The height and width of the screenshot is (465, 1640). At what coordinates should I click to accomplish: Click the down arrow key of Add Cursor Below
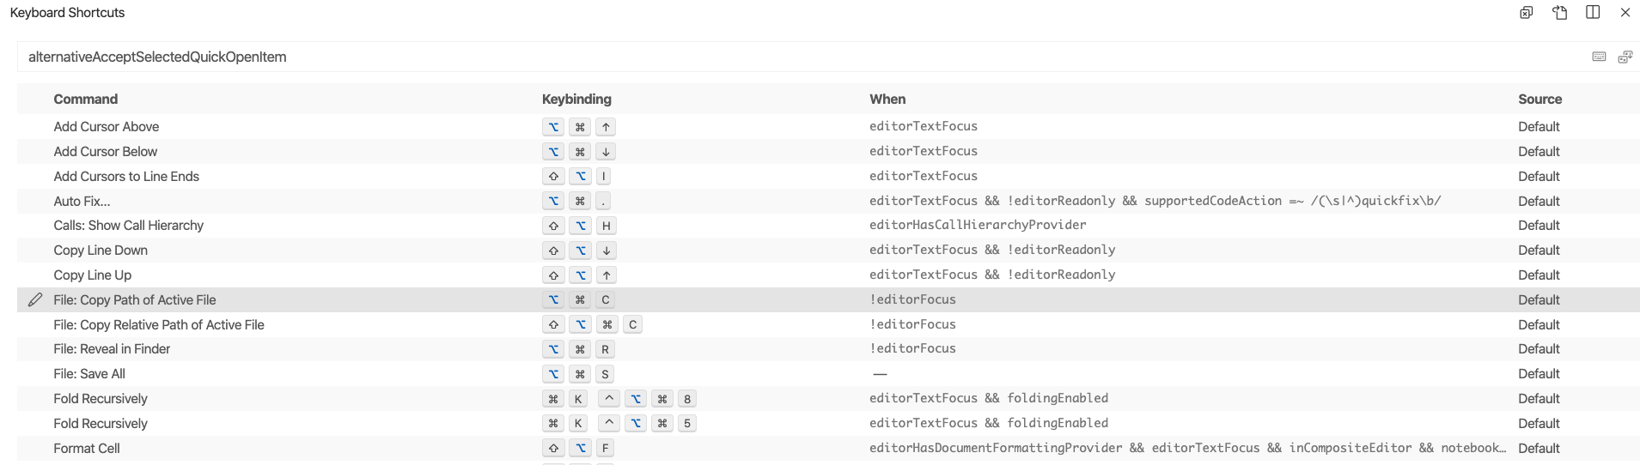coord(606,152)
